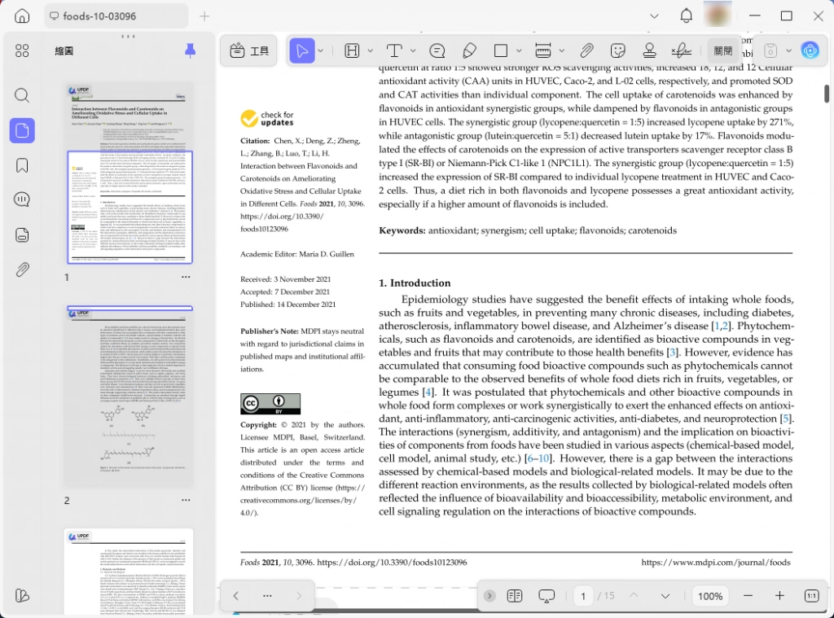Open the search panel in sidebar

click(22, 96)
